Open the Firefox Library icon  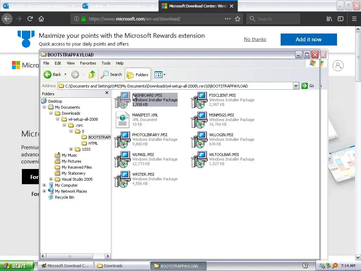pos(330,19)
